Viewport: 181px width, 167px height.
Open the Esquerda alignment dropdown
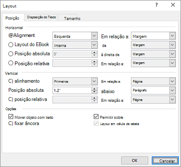point(75,36)
